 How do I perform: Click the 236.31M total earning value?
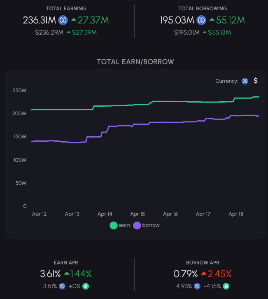pos(40,20)
